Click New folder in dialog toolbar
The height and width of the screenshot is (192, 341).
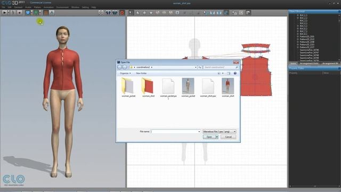(x=141, y=74)
